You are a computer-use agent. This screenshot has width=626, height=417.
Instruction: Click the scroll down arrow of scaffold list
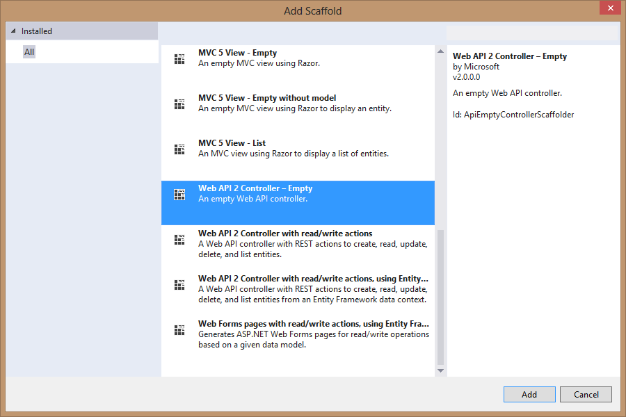(x=440, y=370)
